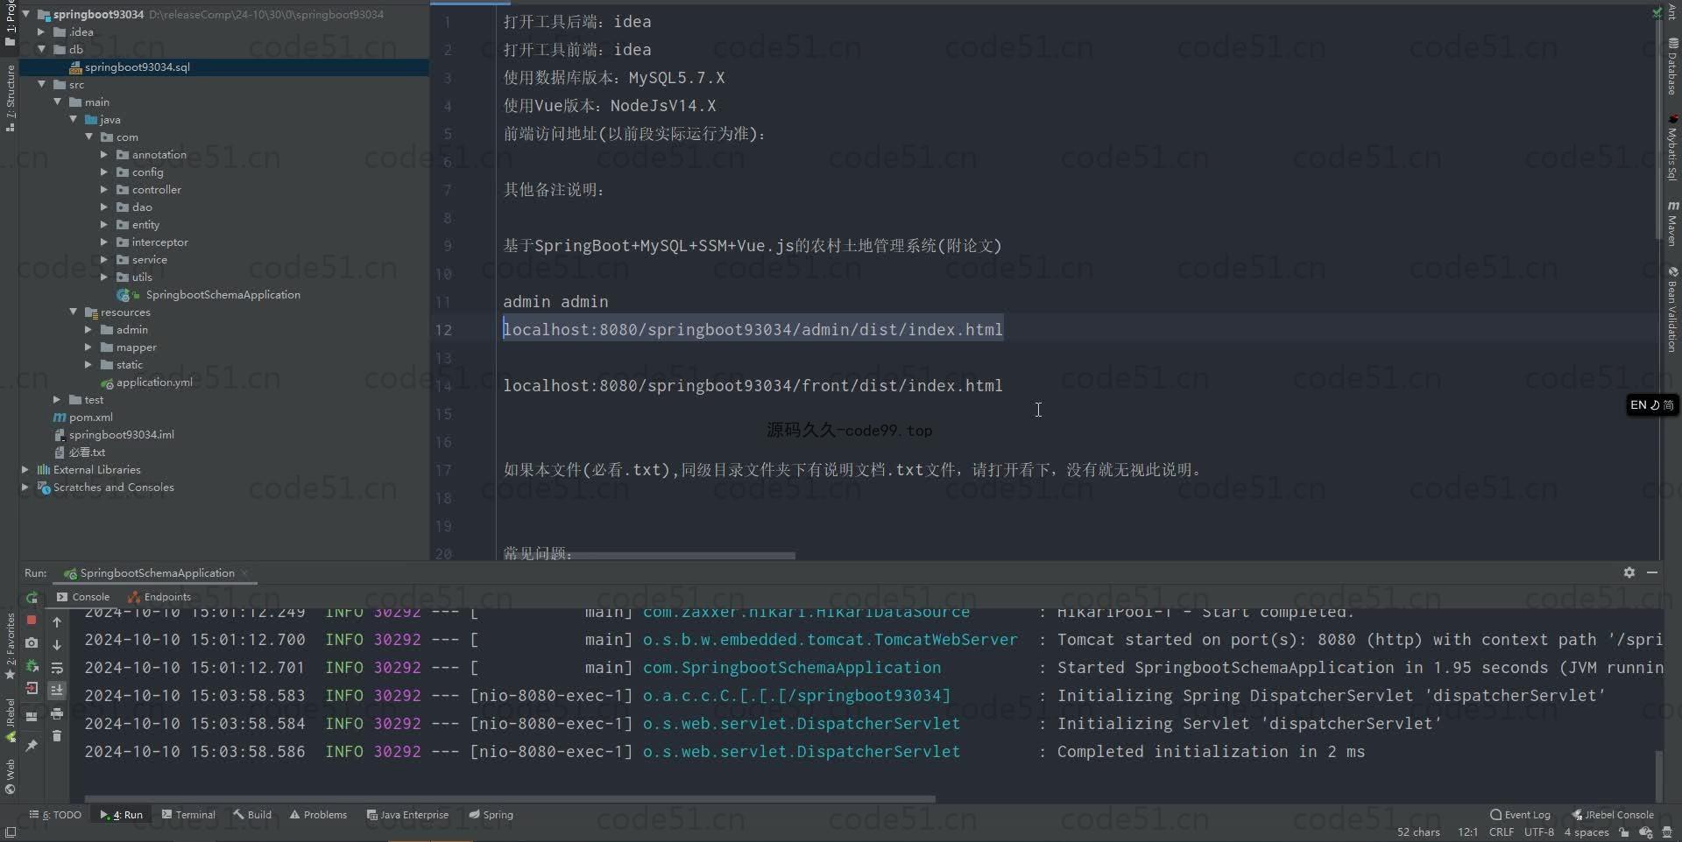This screenshot has width=1682, height=842.
Task: Open the Build tool window
Action: coord(252,815)
